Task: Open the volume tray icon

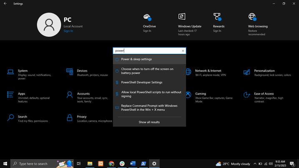Action: (x=271, y=164)
